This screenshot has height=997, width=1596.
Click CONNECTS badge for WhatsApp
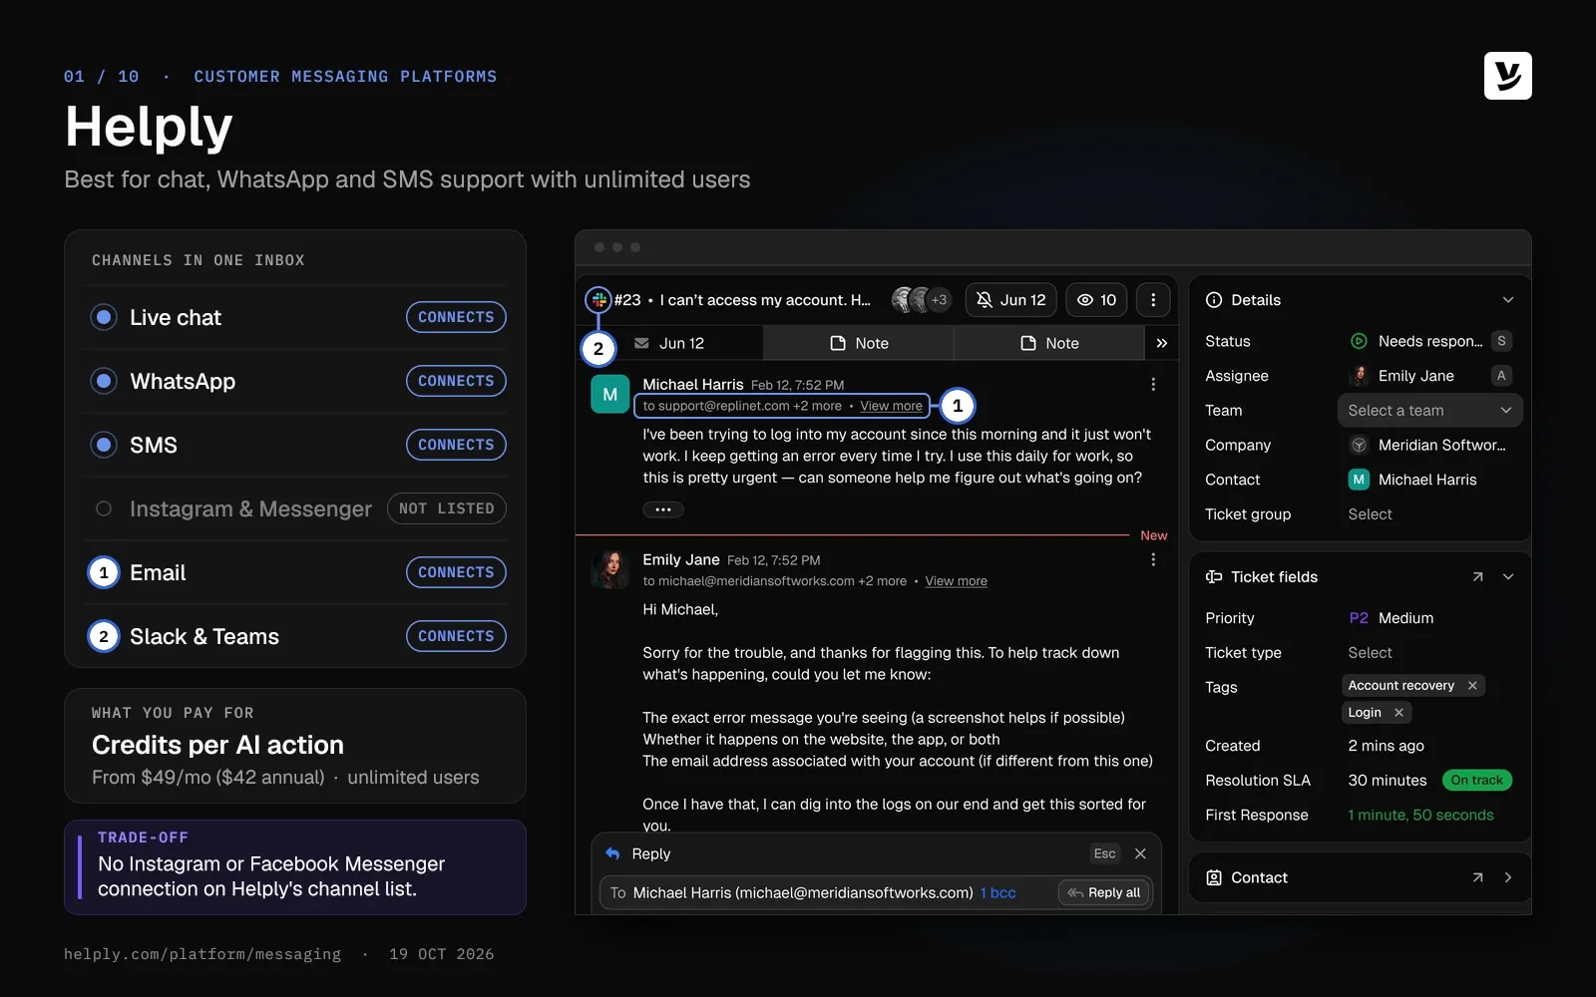pyautogui.click(x=456, y=381)
